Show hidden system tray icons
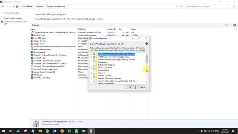This screenshot has height=134, width=238. coord(198,131)
